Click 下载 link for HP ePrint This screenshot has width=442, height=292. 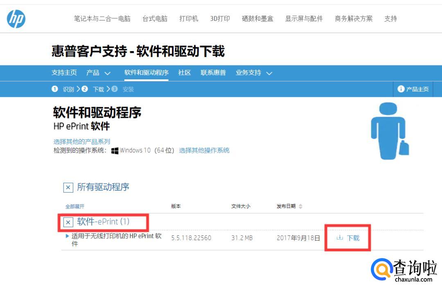pyautogui.click(x=353, y=238)
